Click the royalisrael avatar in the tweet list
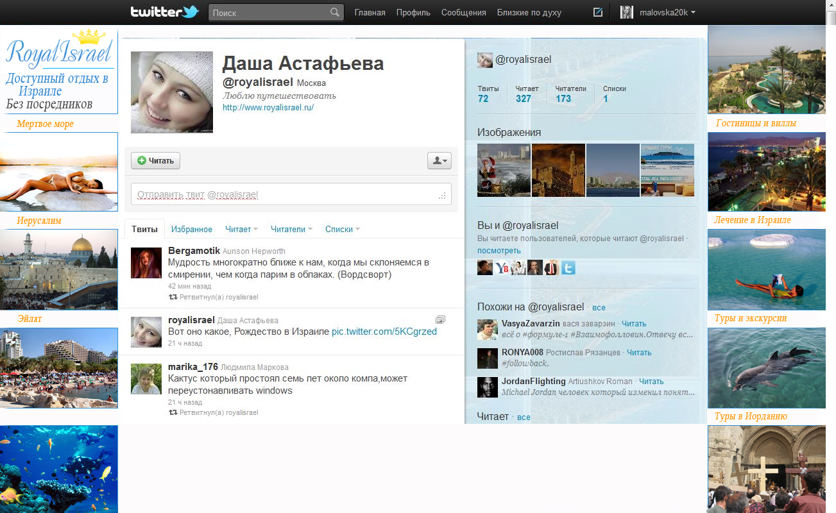Image resolution: width=836 pixels, height=513 pixels. point(146,332)
